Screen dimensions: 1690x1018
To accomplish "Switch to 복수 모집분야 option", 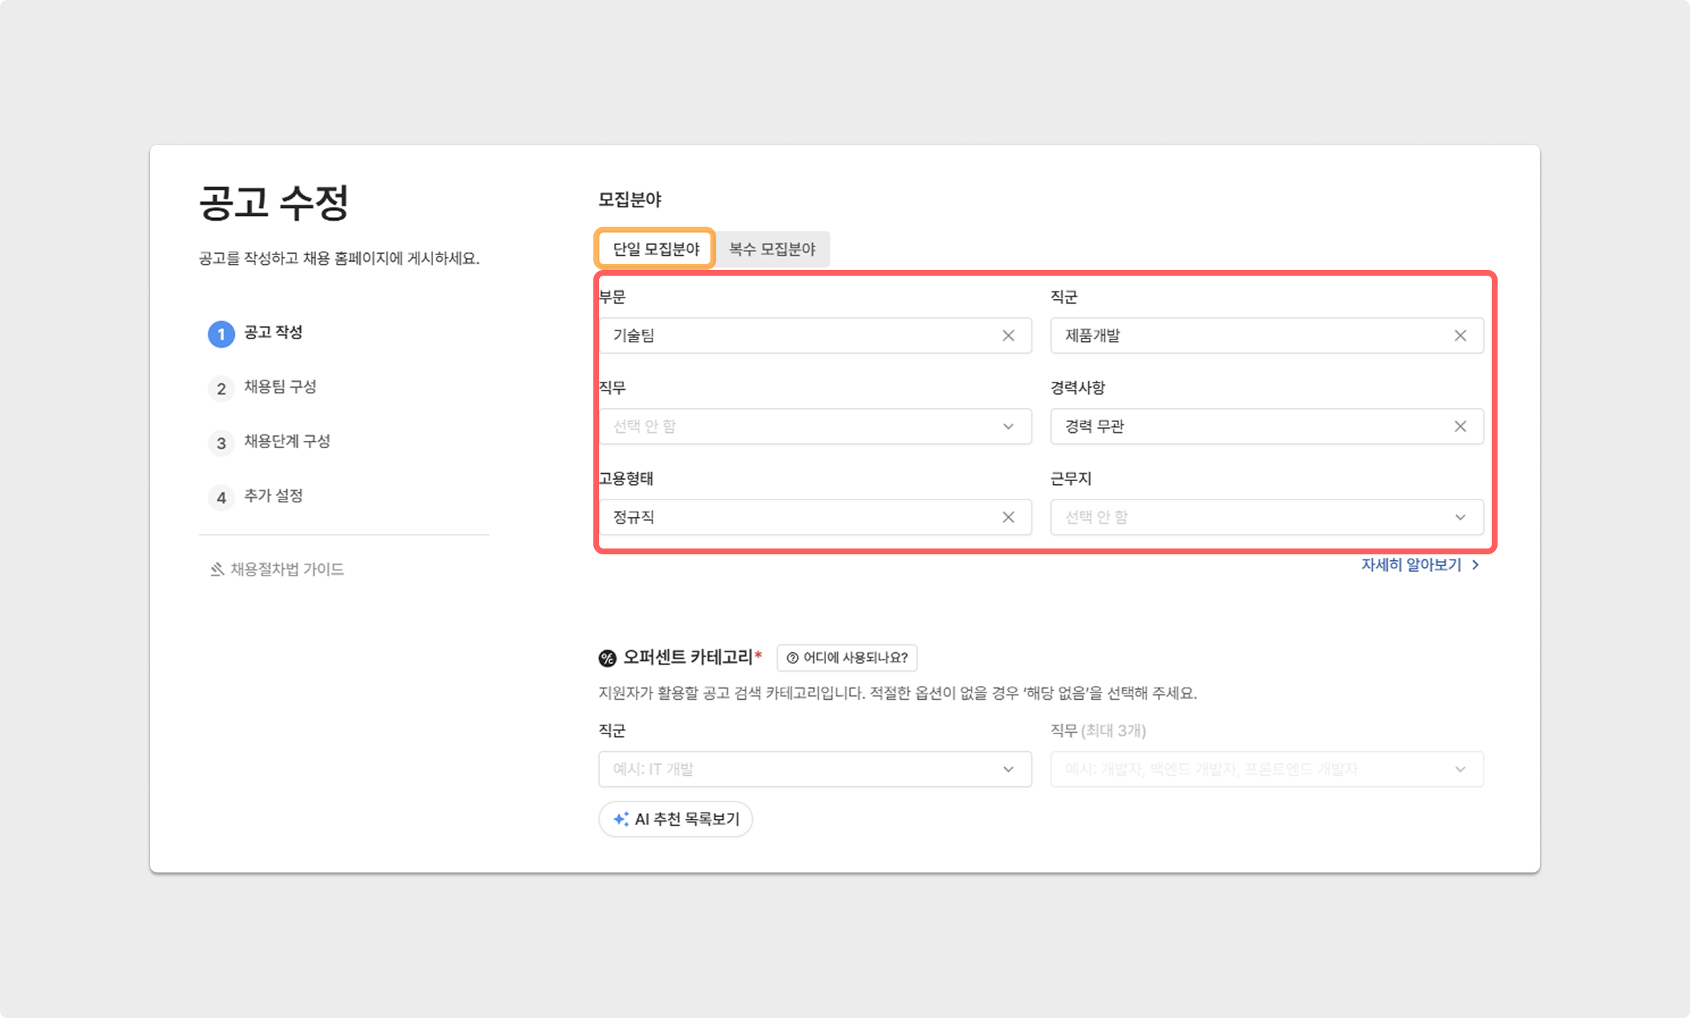I will (x=772, y=249).
